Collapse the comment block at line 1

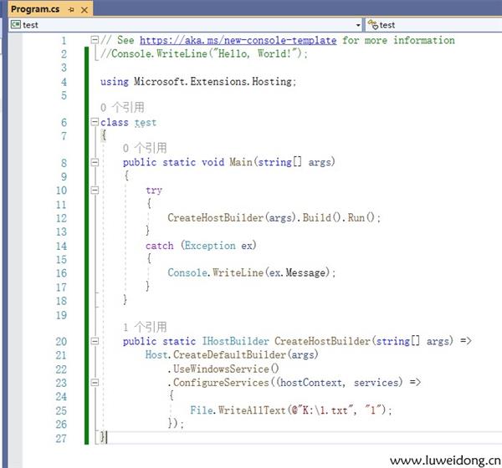(95, 41)
